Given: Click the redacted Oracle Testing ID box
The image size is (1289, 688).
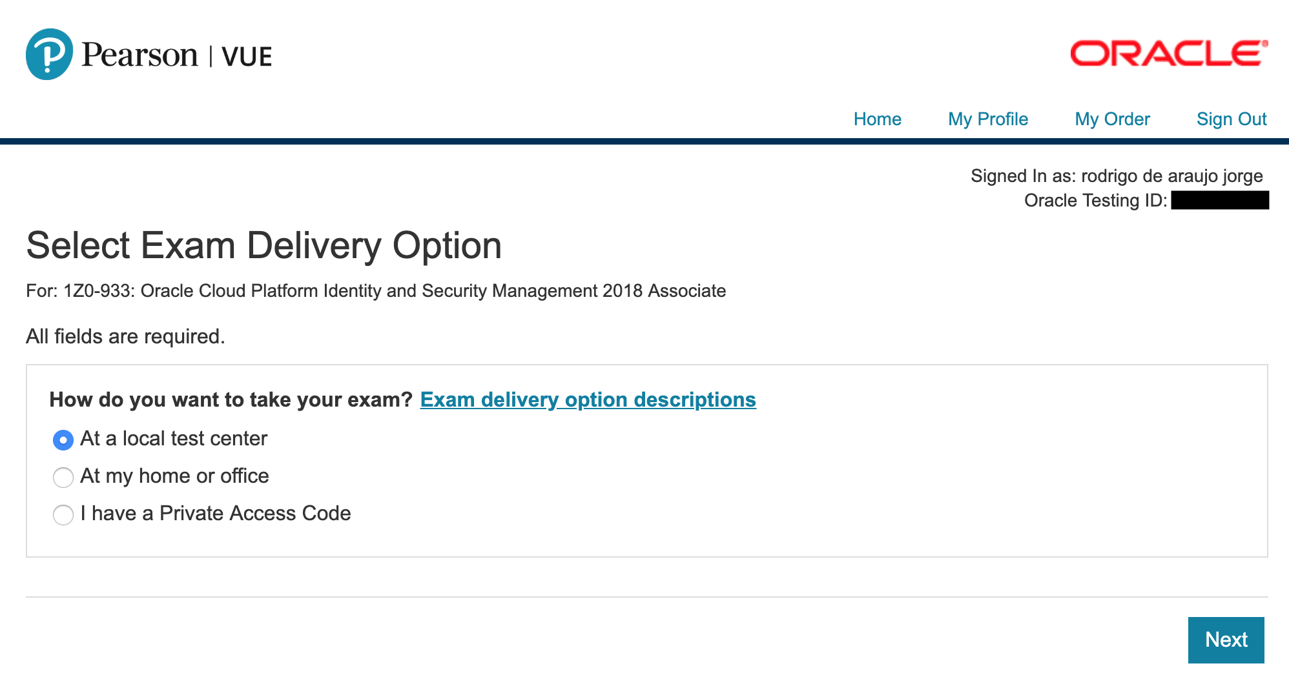Looking at the screenshot, I should [1220, 200].
